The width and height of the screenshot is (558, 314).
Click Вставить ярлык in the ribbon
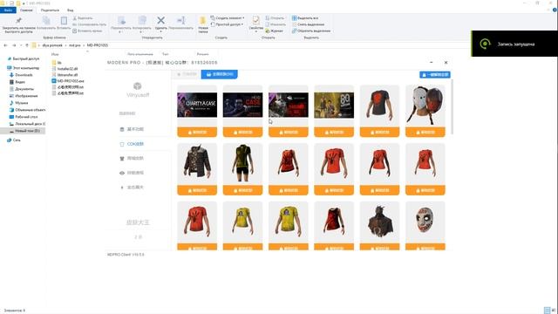(x=87, y=31)
